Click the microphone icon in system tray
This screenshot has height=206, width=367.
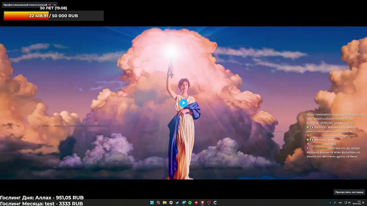(335, 203)
